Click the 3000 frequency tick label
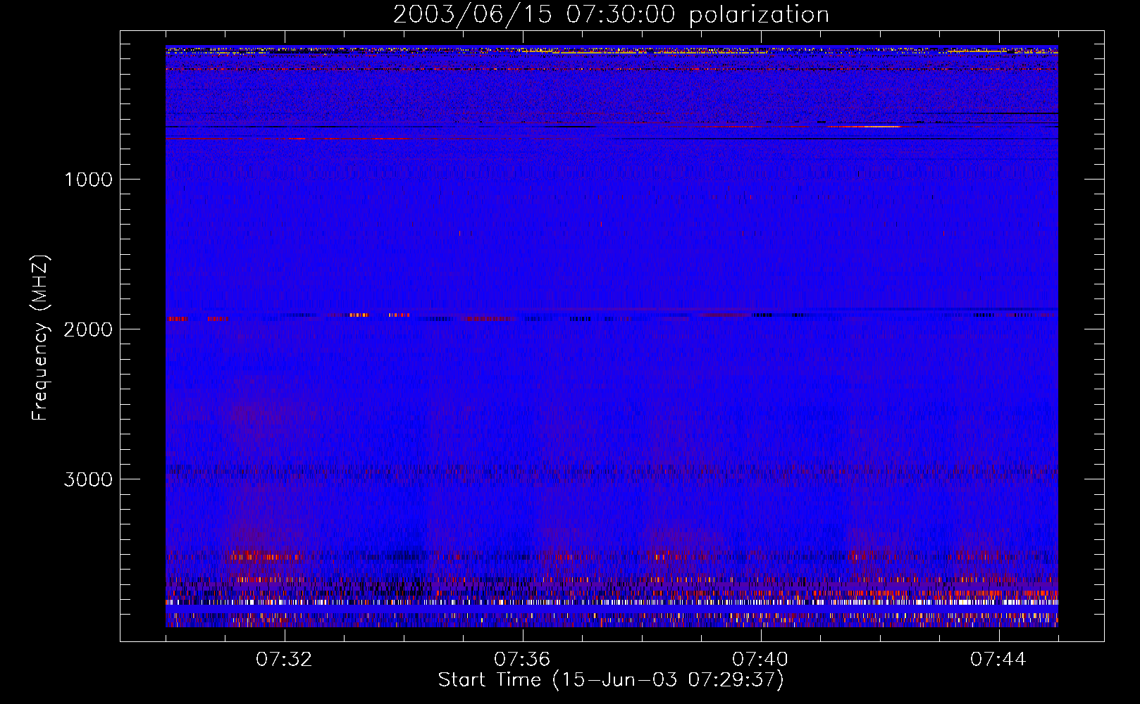1140x704 pixels. (x=88, y=479)
